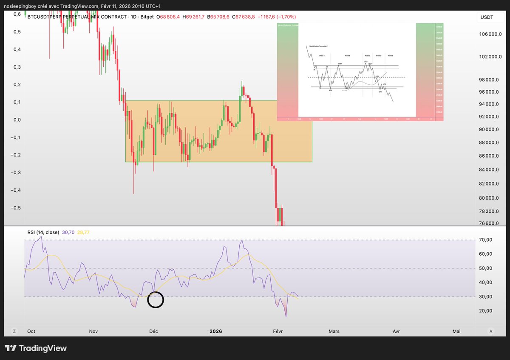Viewport: 510px width, 360px height.
Task: Click the open value O68 806,4
Action: pyautogui.click(x=168, y=17)
